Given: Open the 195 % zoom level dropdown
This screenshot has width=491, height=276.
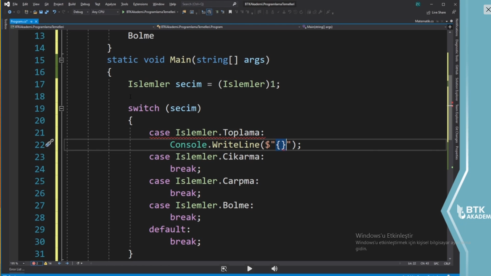Looking at the screenshot, I should pos(17,263).
